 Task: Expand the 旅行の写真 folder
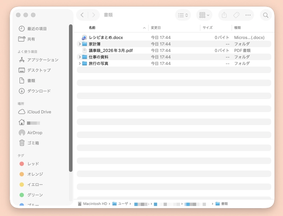[x=80, y=64]
